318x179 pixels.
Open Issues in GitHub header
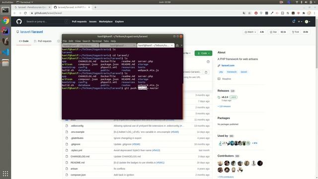(93, 21)
